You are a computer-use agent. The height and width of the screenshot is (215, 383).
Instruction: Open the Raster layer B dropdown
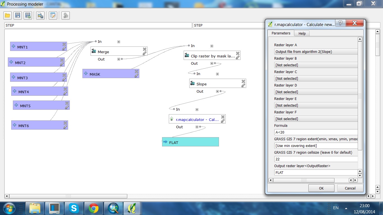pos(316,65)
